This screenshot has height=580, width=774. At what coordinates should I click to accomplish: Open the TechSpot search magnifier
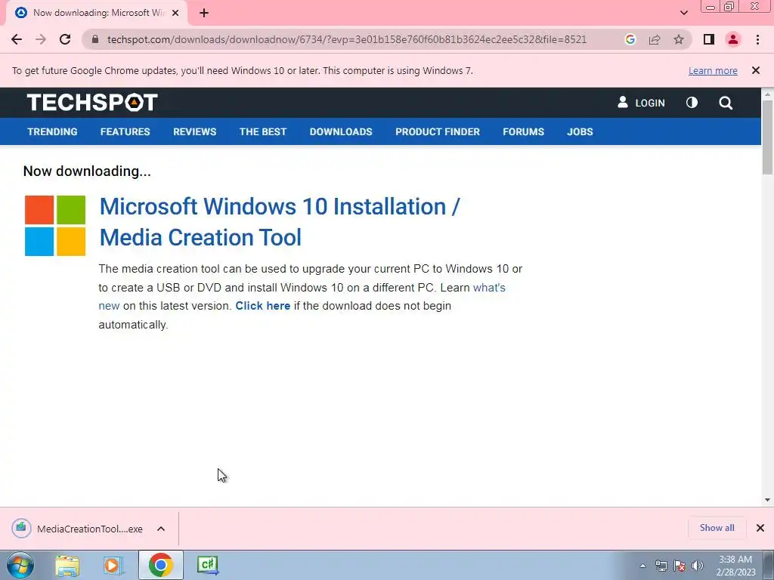(726, 103)
